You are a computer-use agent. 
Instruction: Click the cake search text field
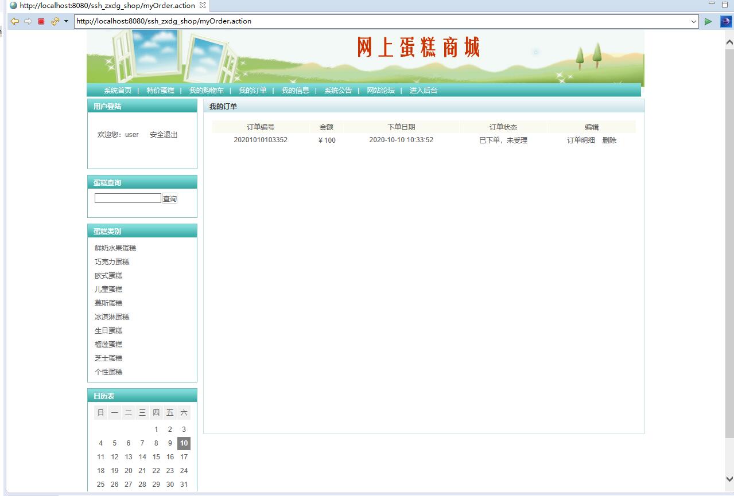coord(127,198)
